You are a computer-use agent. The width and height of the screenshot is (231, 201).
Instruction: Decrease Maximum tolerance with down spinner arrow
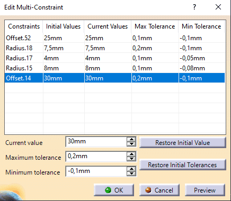(x=131, y=159)
